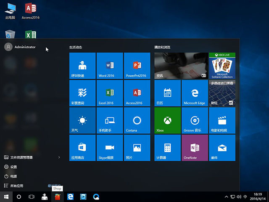The image size is (269, 202).
Task: Open Microsoft Solitaire Collection tile
Action: click(222, 66)
